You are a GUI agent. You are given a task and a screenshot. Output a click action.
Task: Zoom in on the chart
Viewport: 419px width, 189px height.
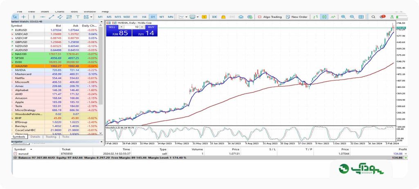tap(343, 17)
